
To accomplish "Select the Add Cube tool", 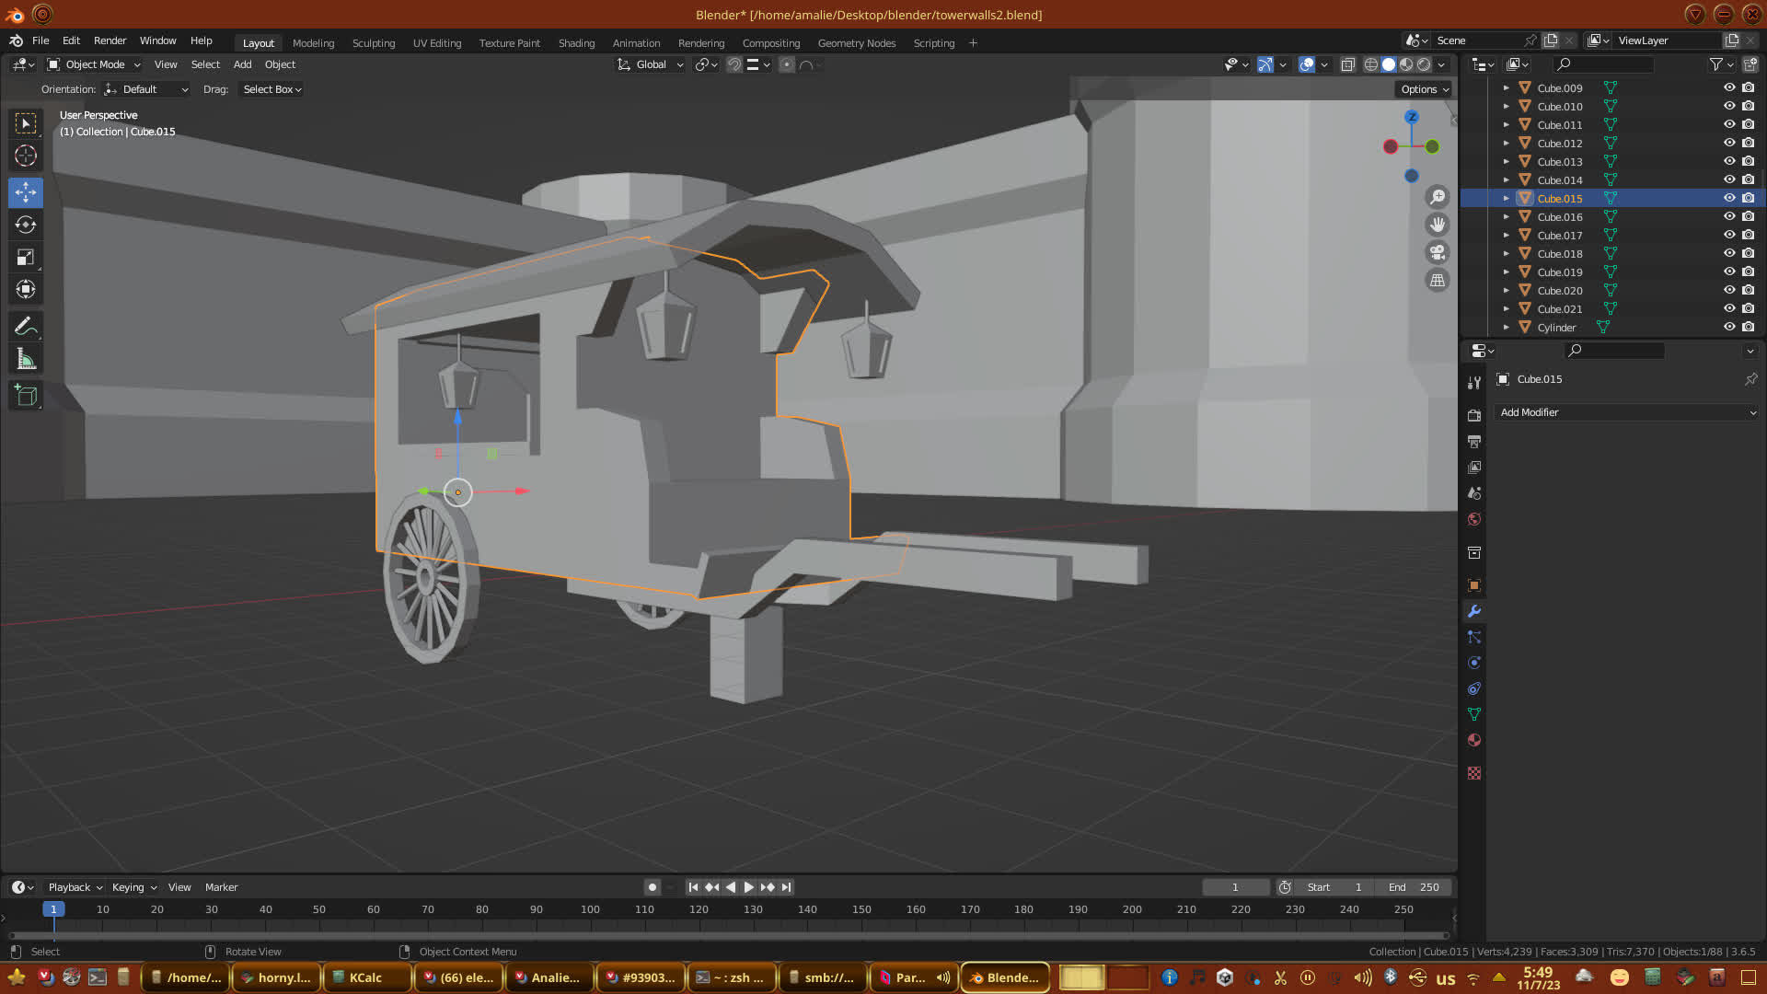I will pos(26,396).
